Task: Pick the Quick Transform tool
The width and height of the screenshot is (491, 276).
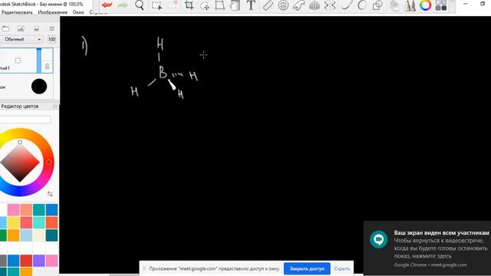Action: click(205, 5)
